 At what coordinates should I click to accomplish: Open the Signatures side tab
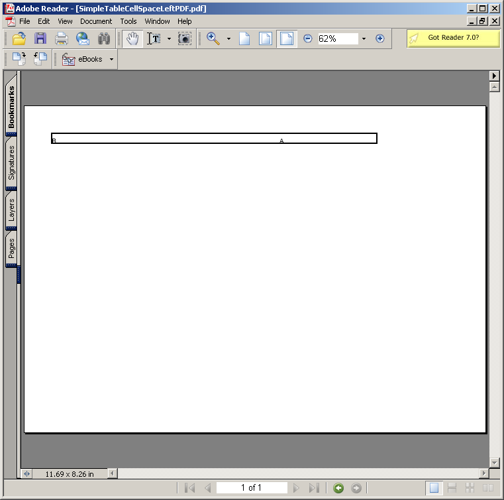(x=11, y=162)
